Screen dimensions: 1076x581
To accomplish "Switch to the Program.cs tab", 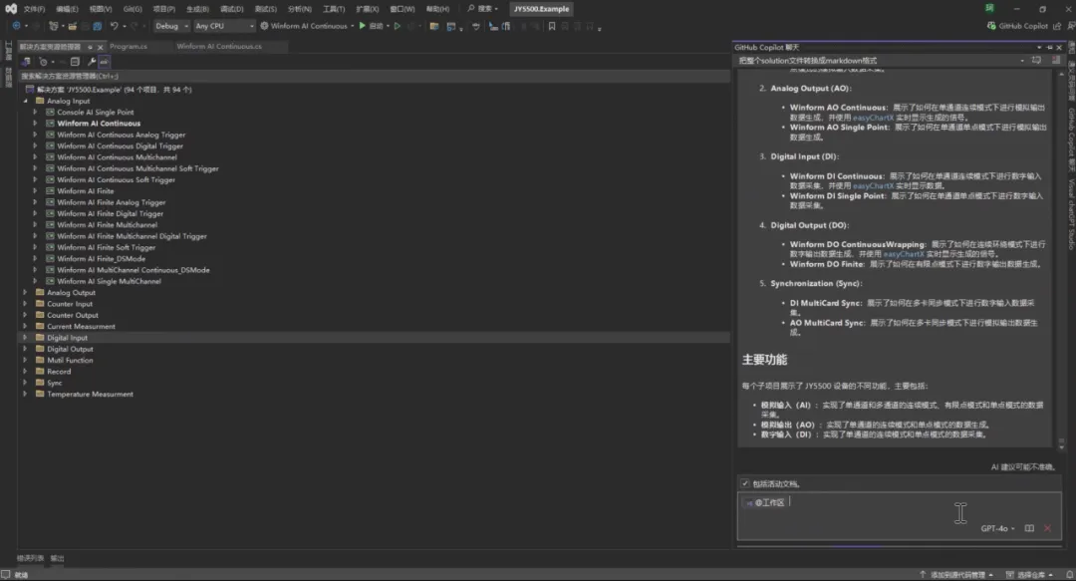I will 129,47.
